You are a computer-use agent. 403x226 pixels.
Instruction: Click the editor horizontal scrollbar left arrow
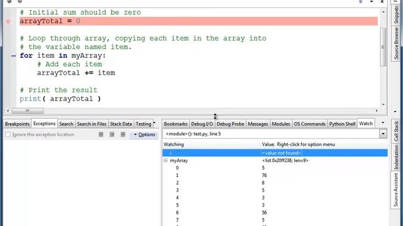[x=8, y=110]
